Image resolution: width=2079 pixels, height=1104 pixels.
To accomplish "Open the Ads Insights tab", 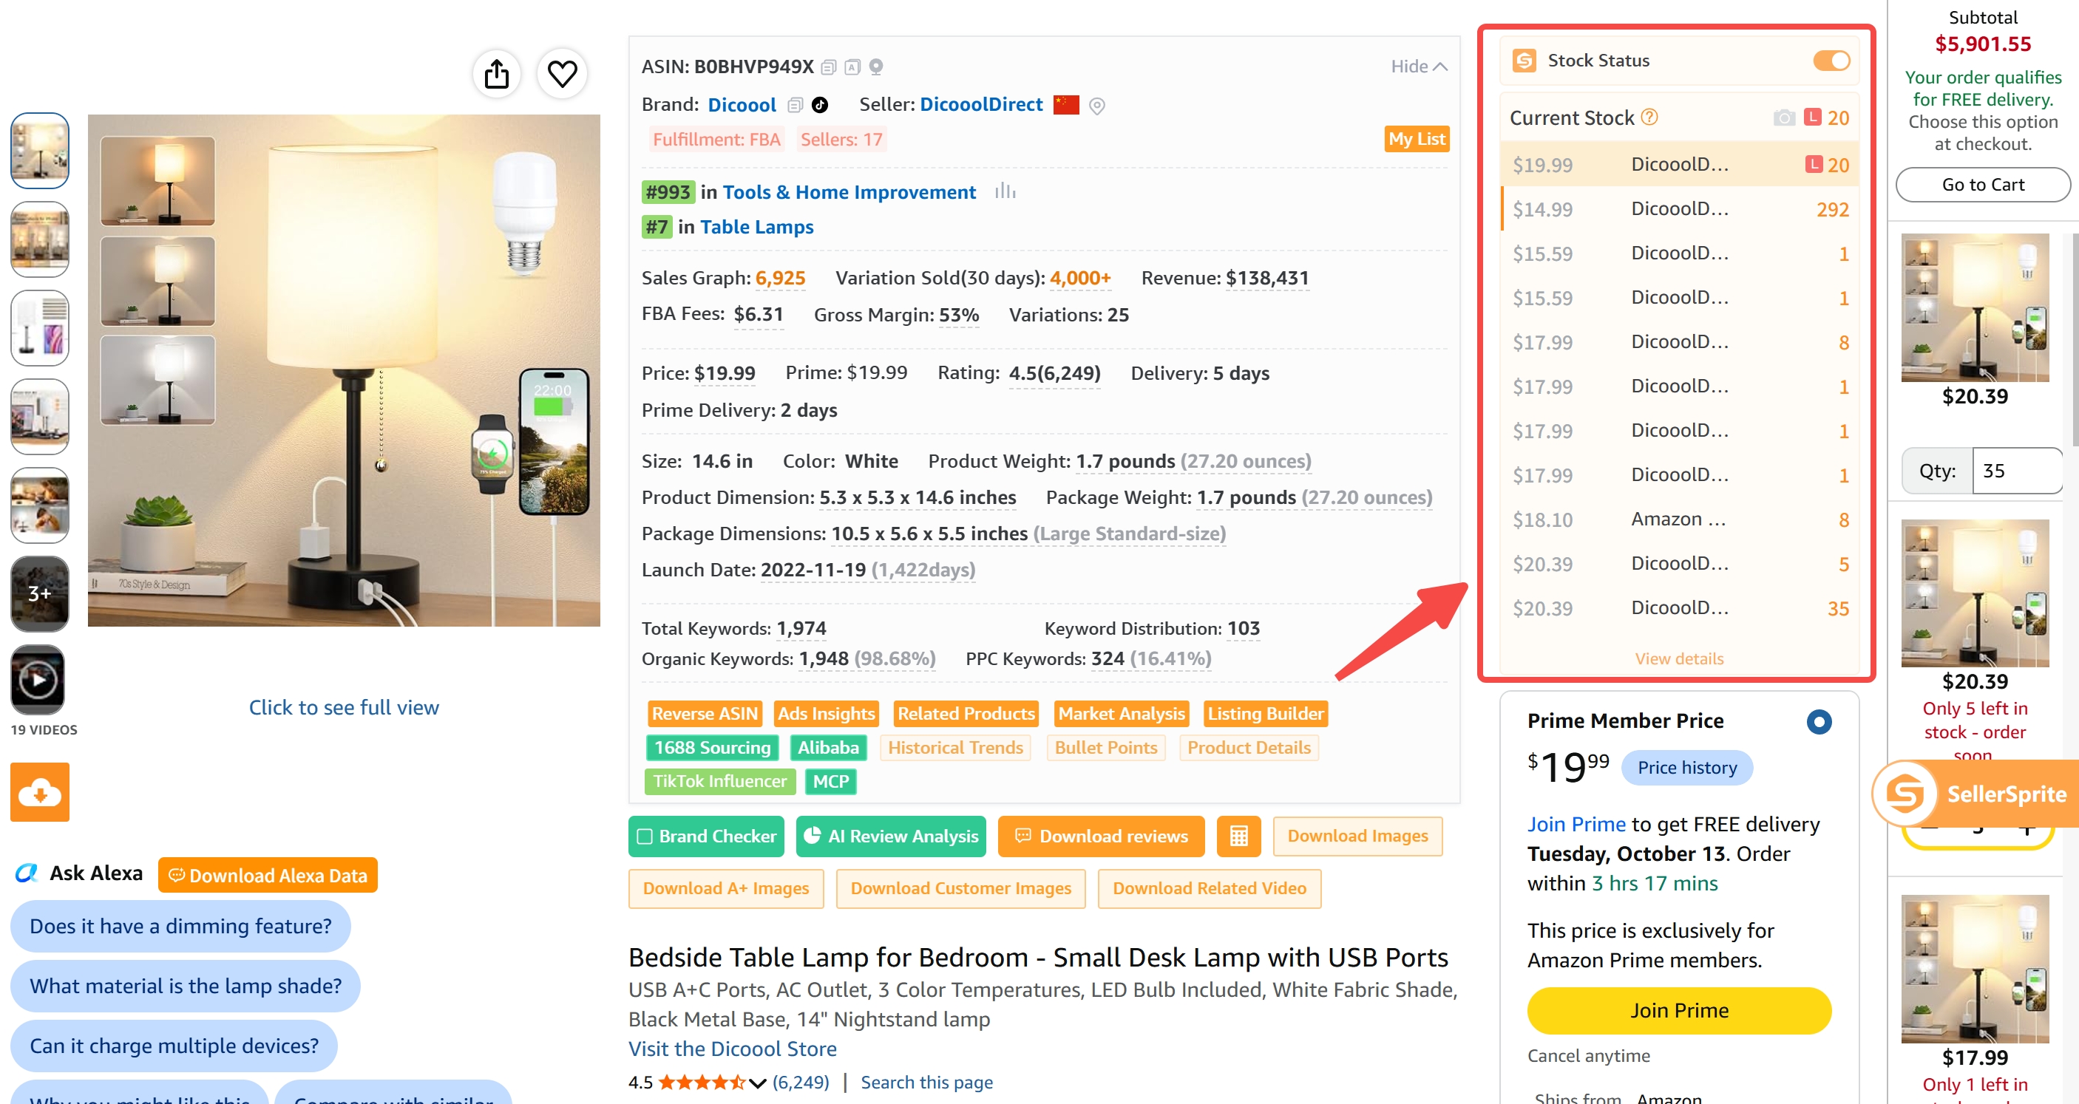I will [826, 714].
